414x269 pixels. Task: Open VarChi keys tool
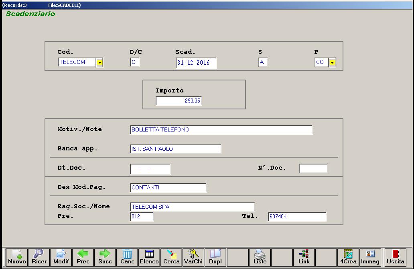tap(193, 257)
